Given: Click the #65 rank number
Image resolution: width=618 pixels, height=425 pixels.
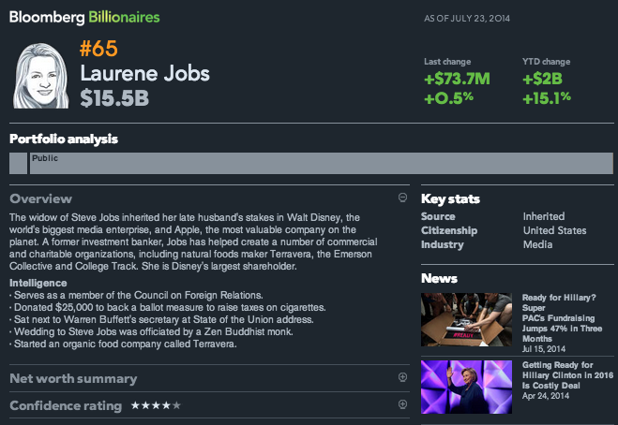Looking at the screenshot, I should [98, 49].
